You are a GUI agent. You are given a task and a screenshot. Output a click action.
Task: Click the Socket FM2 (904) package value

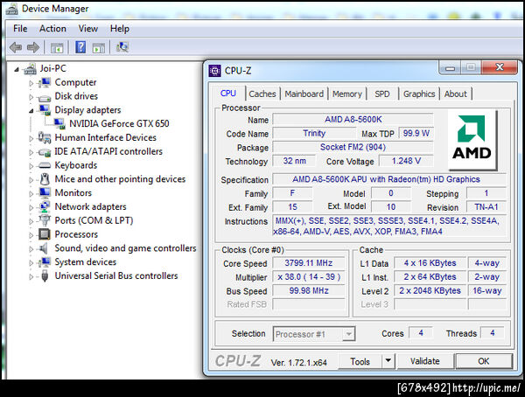pyautogui.click(x=353, y=147)
